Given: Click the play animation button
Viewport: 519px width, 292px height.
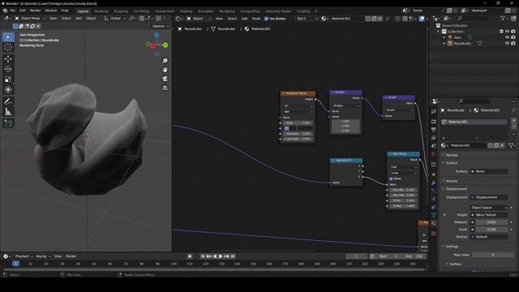Looking at the screenshot, I should click(x=221, y=256).
